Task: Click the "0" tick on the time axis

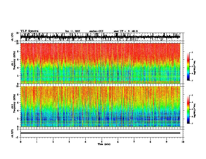Action: click(21, 142)
